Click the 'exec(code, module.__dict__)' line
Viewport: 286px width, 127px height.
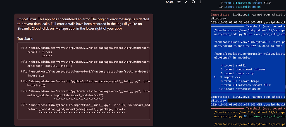click(x=49, y=66)
